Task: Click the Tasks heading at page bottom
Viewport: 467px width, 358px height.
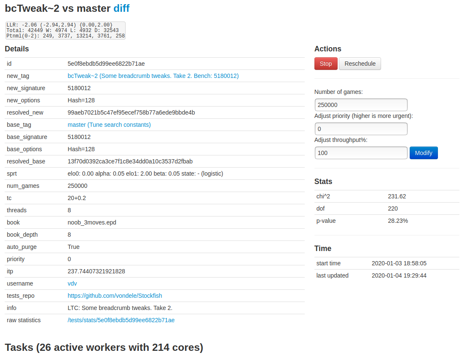Action: (x=104, y=347)
